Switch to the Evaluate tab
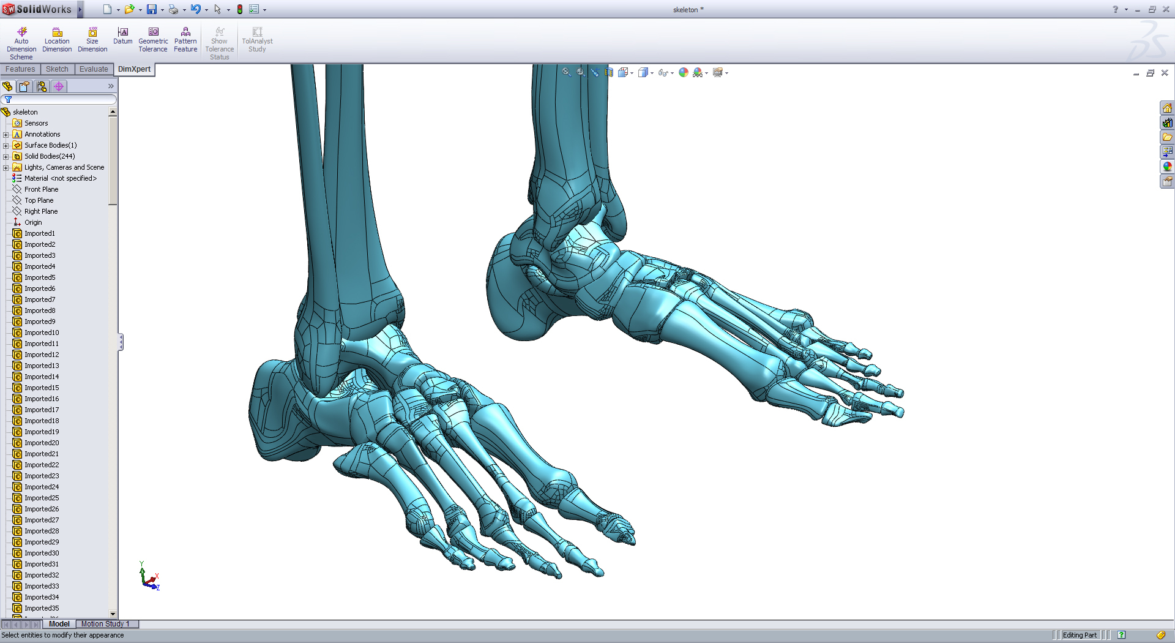The height and width of the screenshot is (643, 1175). (x=93, y=69)
